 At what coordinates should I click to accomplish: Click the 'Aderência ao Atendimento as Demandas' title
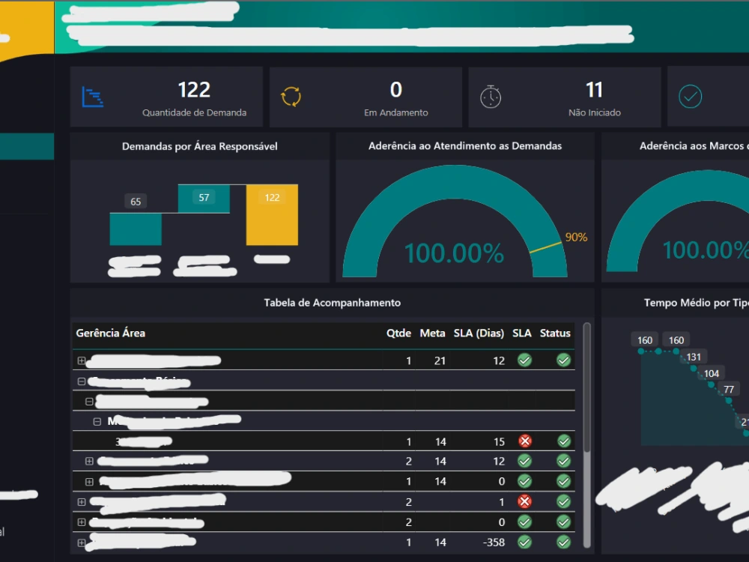pos(465,146)
